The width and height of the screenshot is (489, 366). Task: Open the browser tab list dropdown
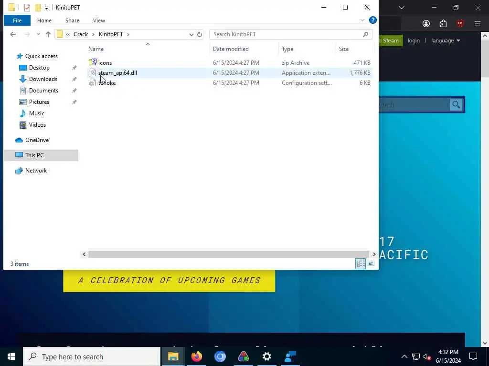pyautogui.click(x=401, y=8)
